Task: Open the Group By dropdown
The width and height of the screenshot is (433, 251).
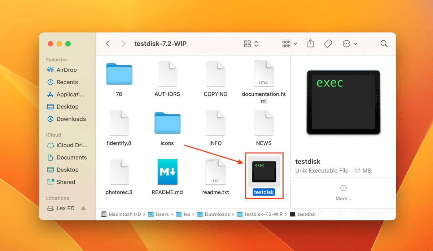Action: point(290,44)
